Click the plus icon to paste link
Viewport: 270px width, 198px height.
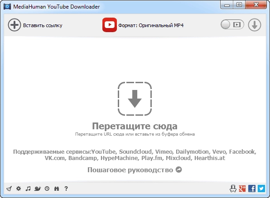(14, 25)
